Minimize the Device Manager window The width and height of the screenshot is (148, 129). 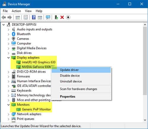click(x=118, y=4)
